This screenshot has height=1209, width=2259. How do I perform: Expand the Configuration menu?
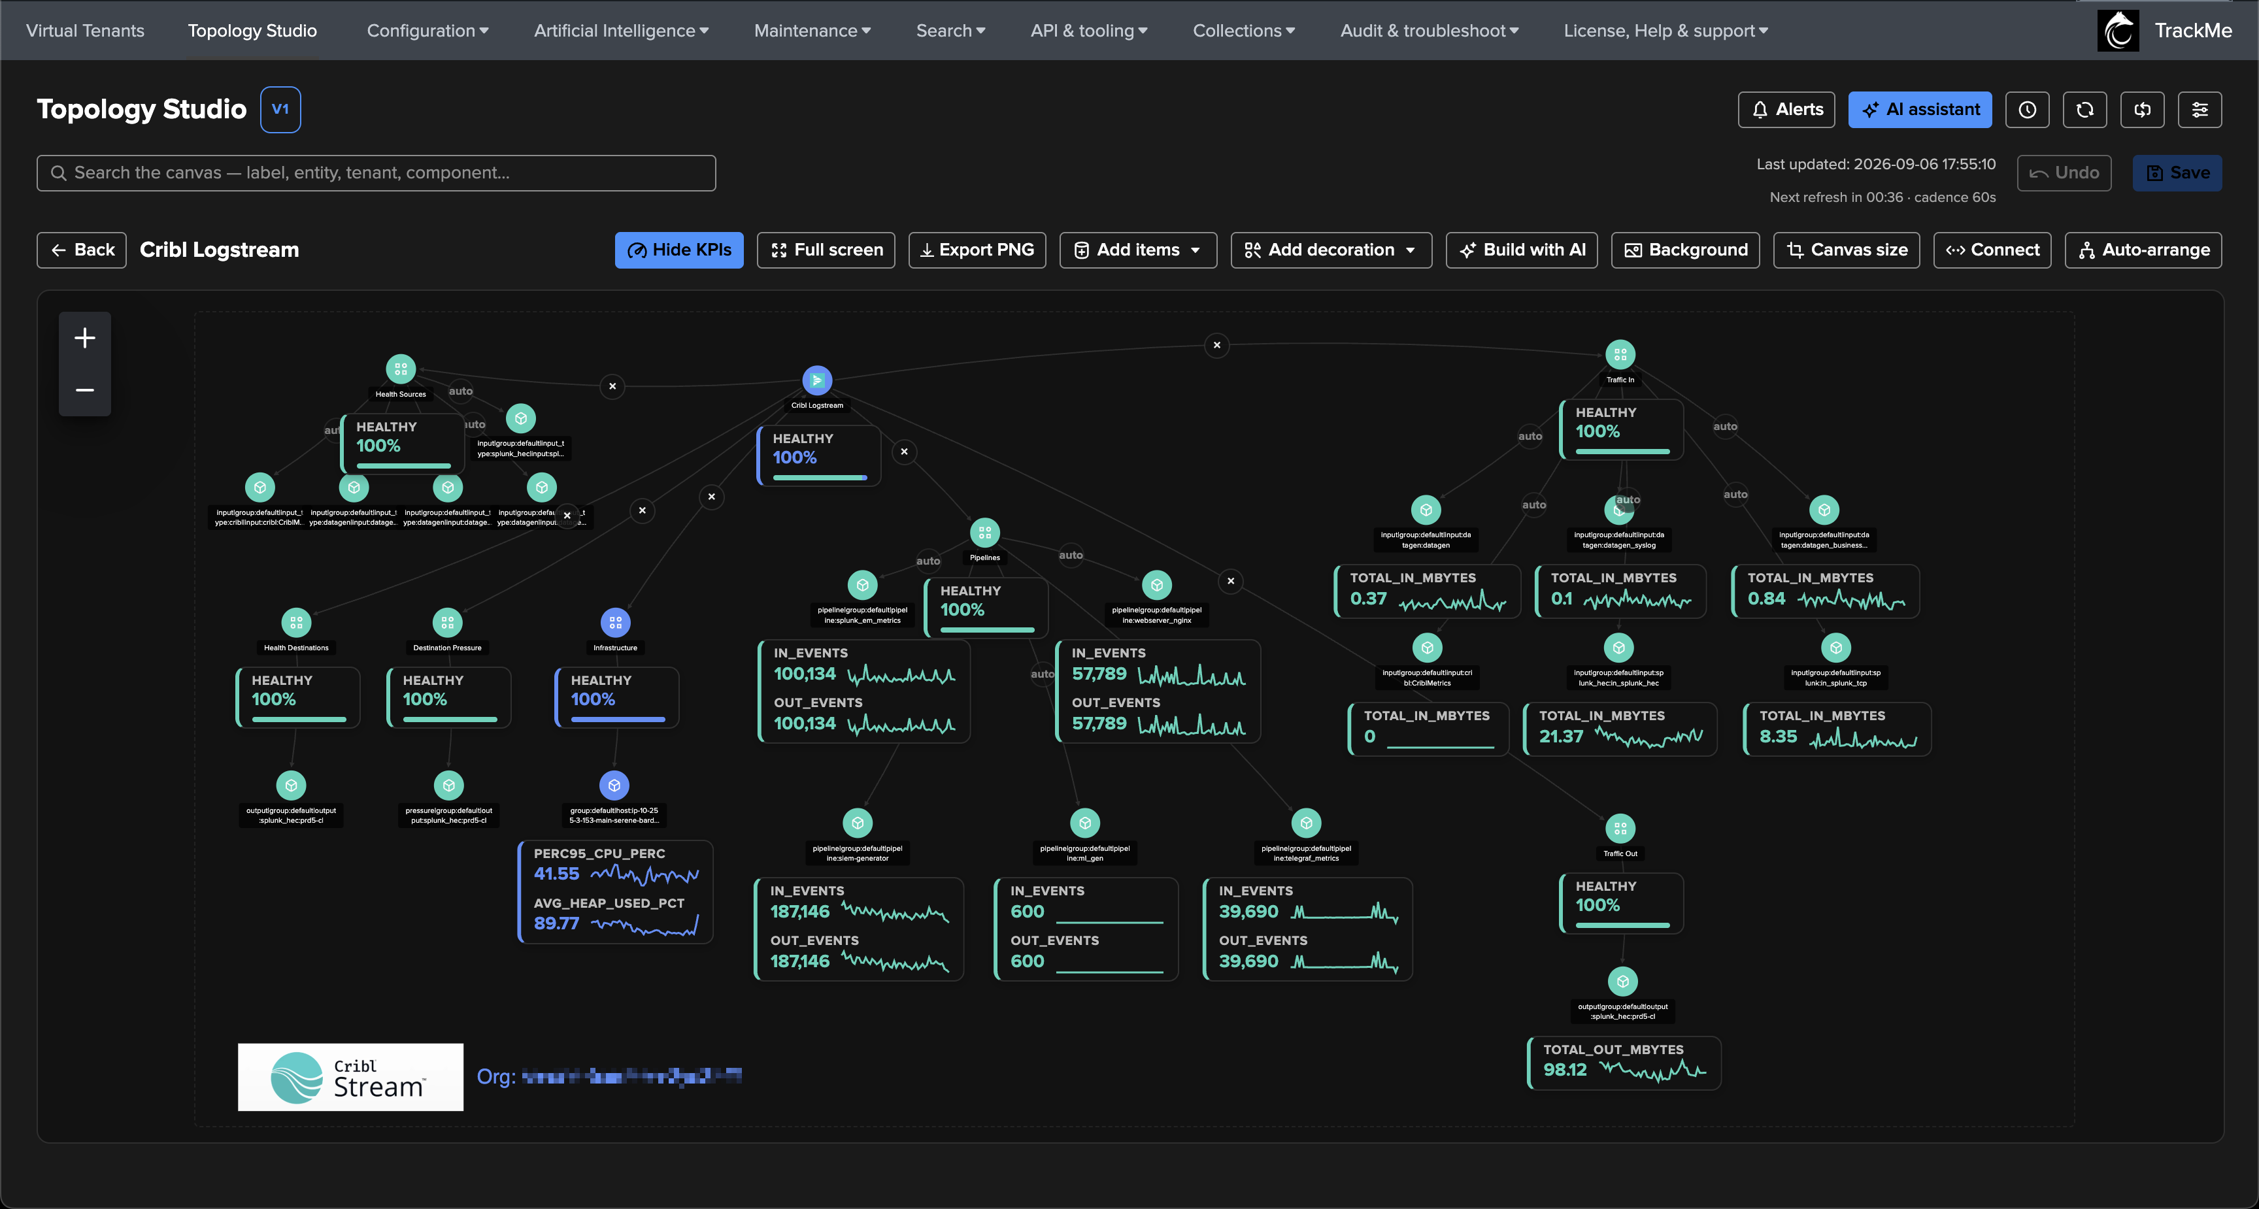[427, 31]
